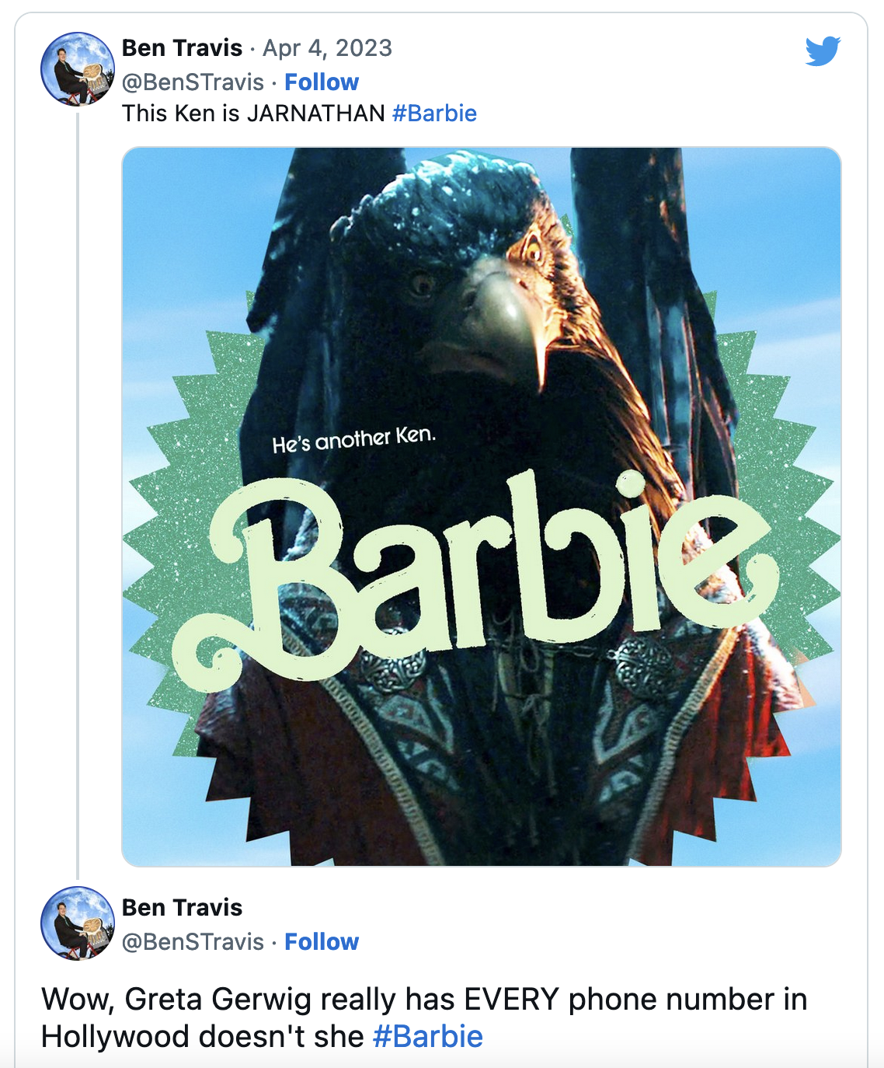Click the Apr 4, 2023 timestamp

[x=327, y=48]
